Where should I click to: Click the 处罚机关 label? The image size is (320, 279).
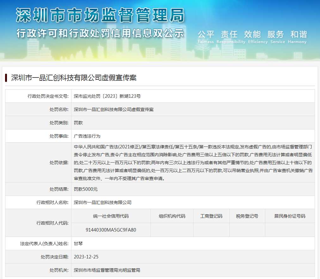coord(59,270)
